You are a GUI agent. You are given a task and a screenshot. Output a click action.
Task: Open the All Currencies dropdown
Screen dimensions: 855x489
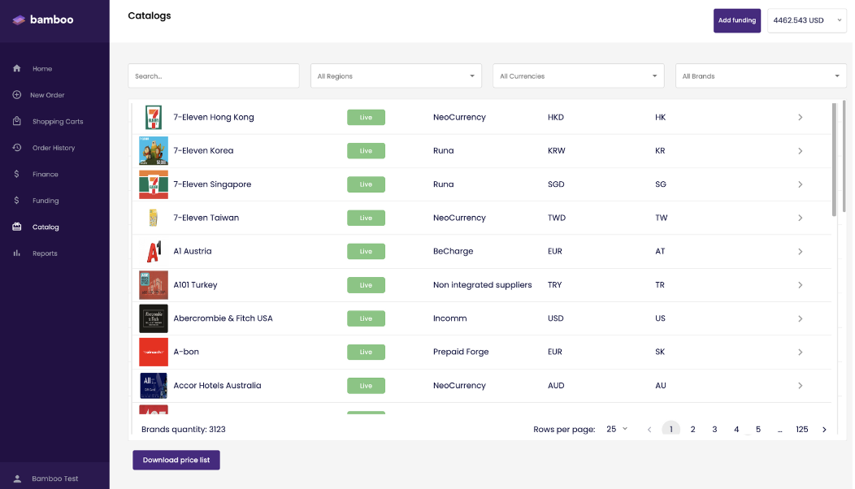[578, 76]
